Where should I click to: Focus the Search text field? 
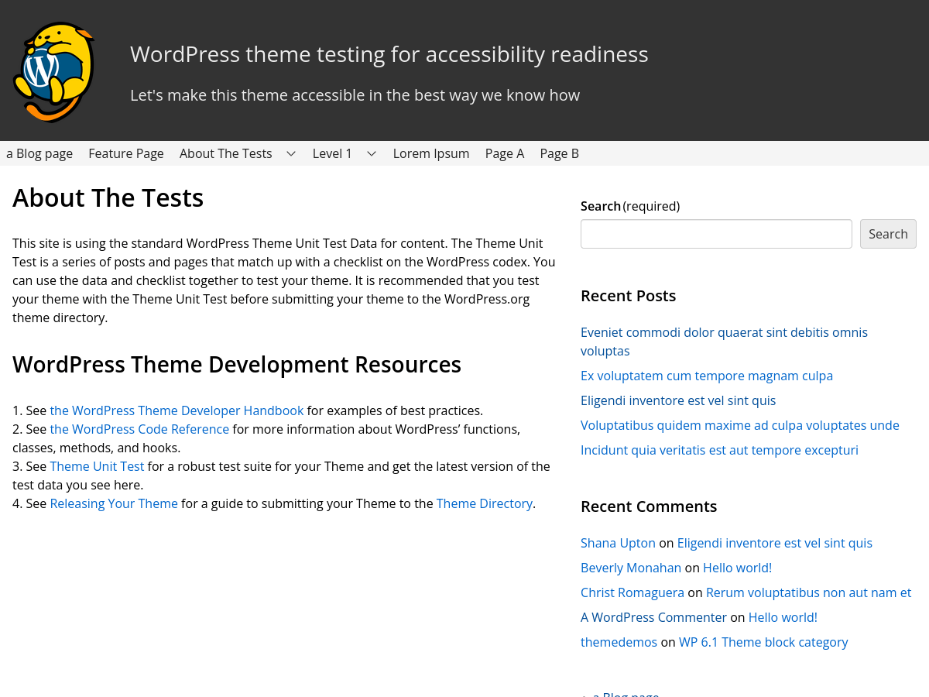[716, 234]
